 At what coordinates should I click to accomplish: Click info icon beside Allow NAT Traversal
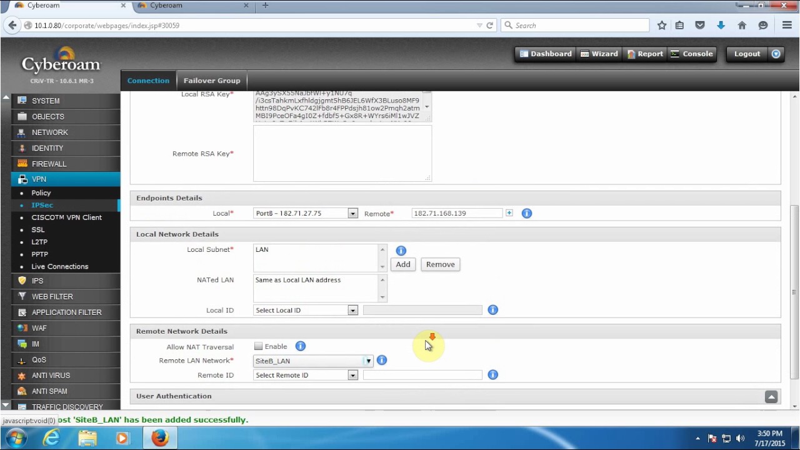(x=301, y=346)
